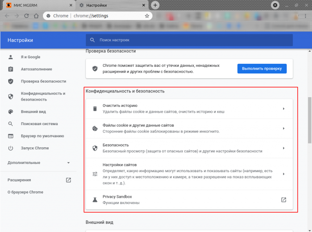Click the sliders icon beside Настройки сайтов
The width and height of the screenshot is (312, 232).
pos(94,174)
